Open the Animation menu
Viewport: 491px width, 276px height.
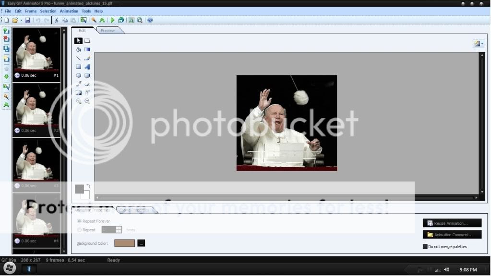[69, 11]
